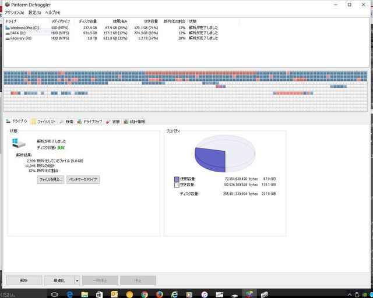Select the Windows10Pro (C:) drive row
373x298 pixels.
[111, 28]
